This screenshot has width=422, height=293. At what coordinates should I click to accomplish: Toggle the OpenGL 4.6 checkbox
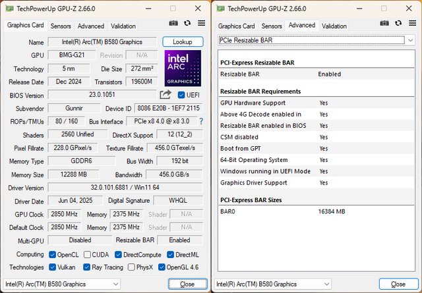[x=162, y=267]
